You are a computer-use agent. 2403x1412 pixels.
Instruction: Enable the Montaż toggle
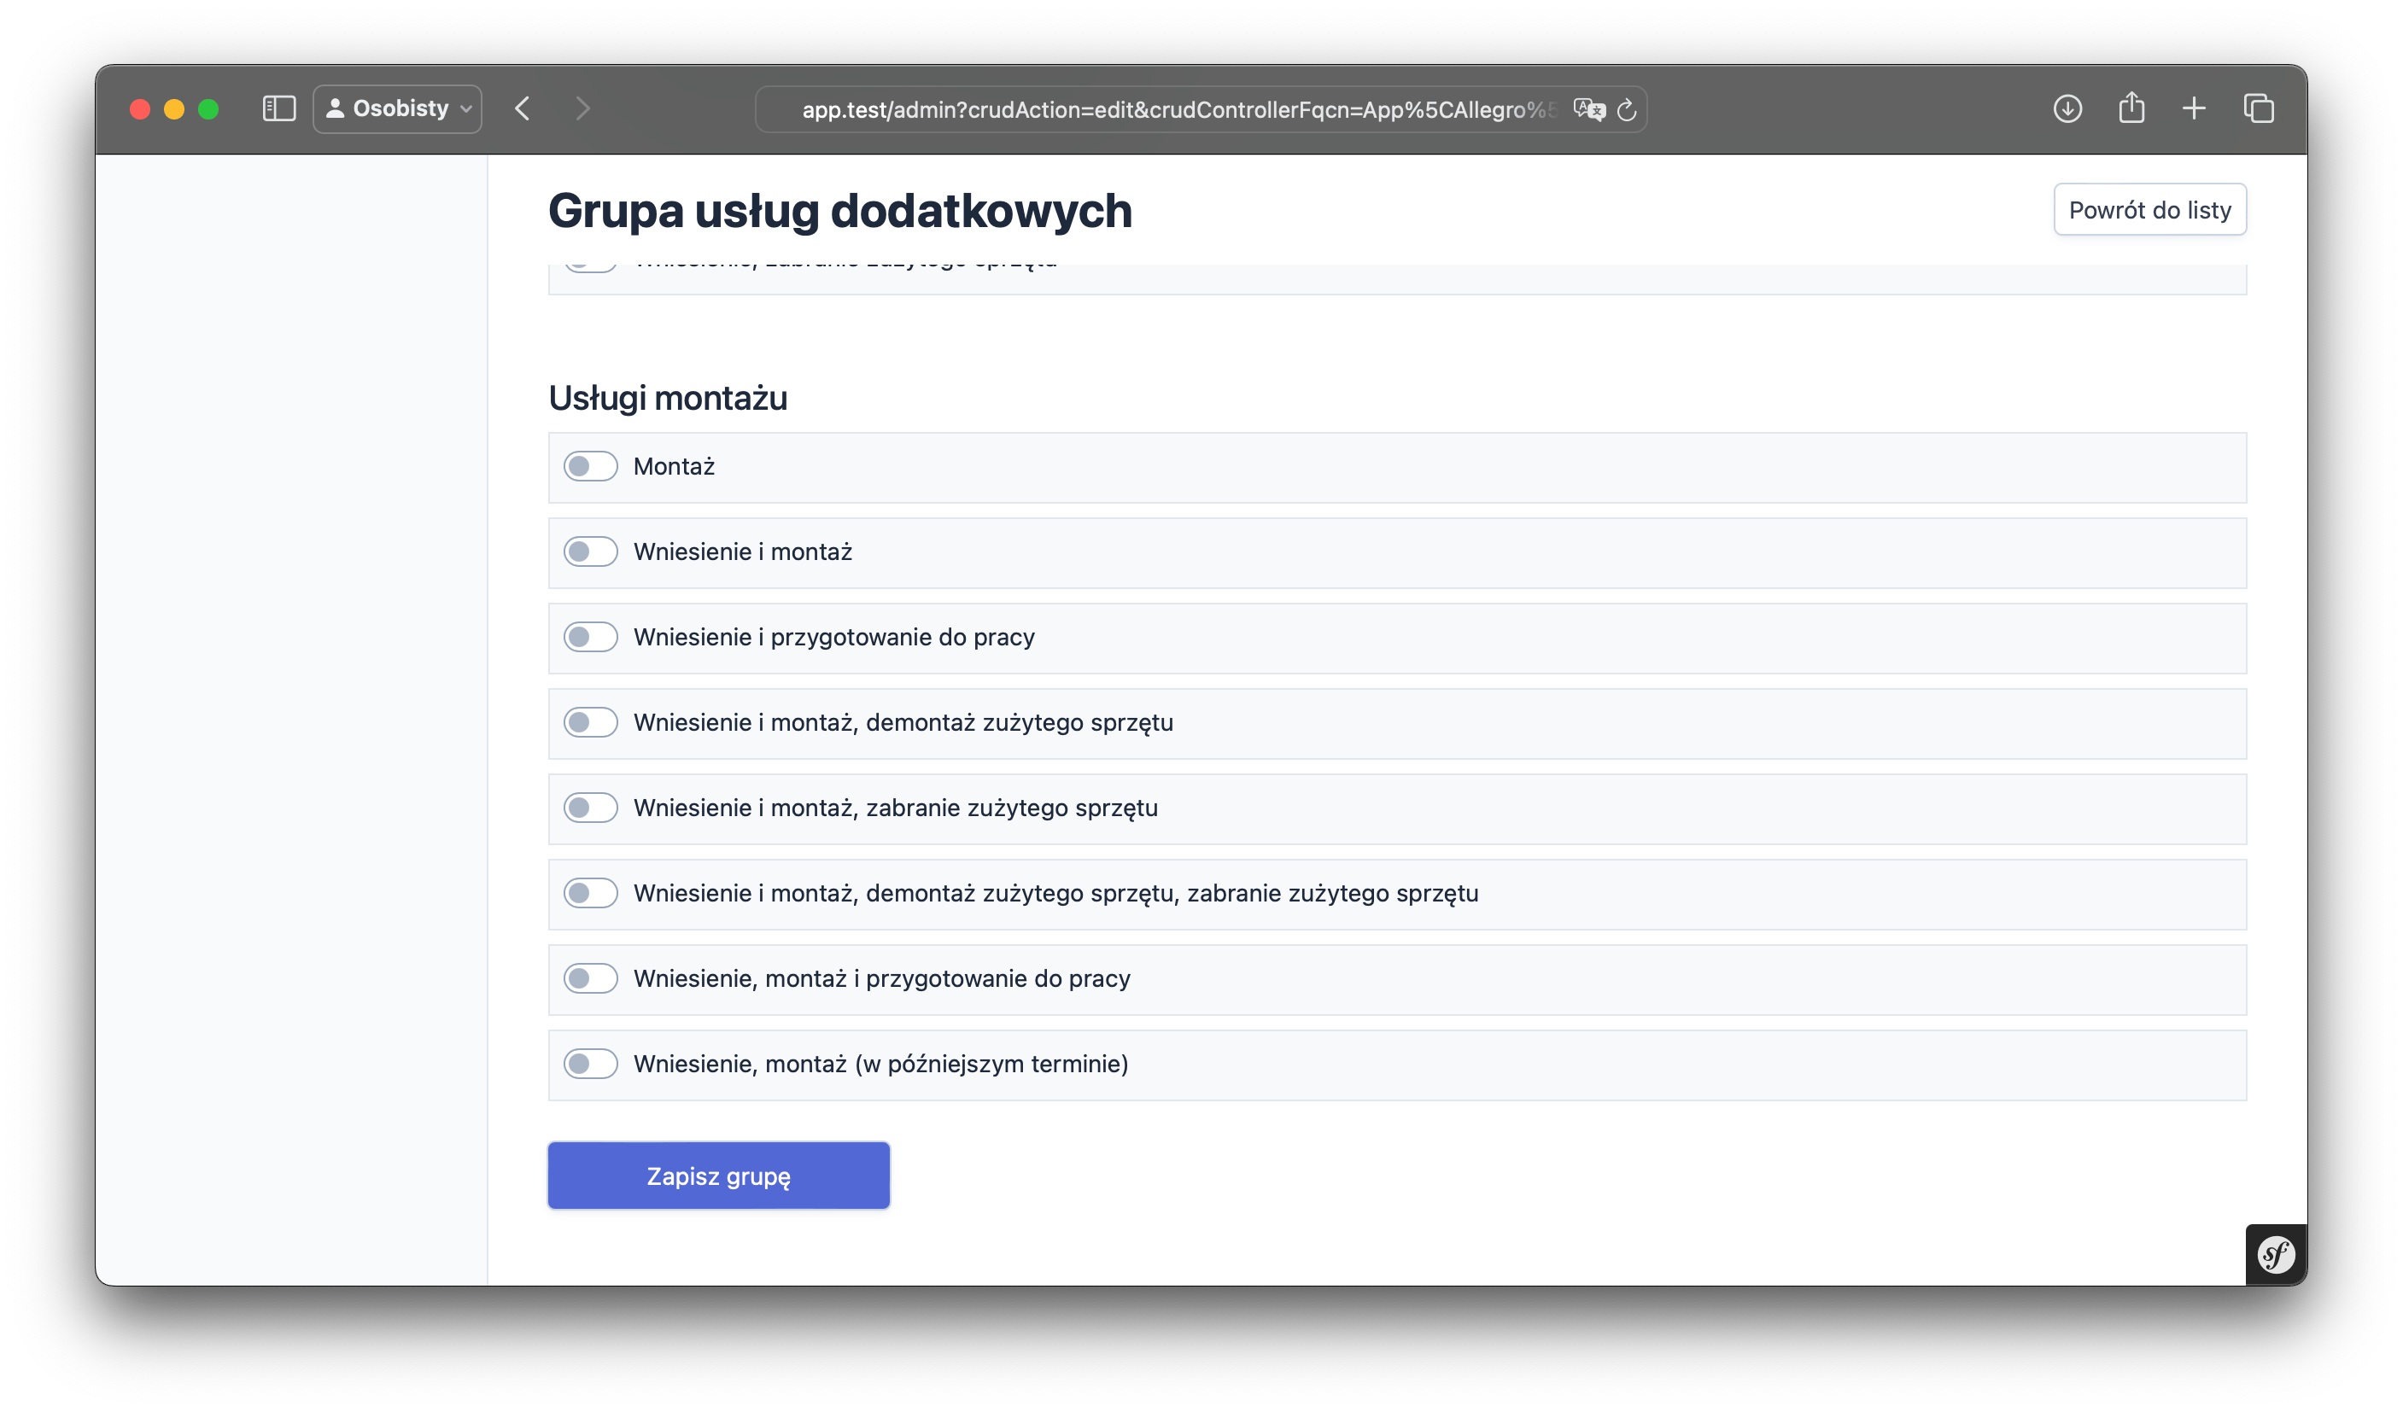pos(590,466)
